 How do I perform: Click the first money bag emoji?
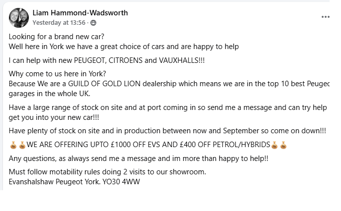pyautogui.click(x=13, y=145)
